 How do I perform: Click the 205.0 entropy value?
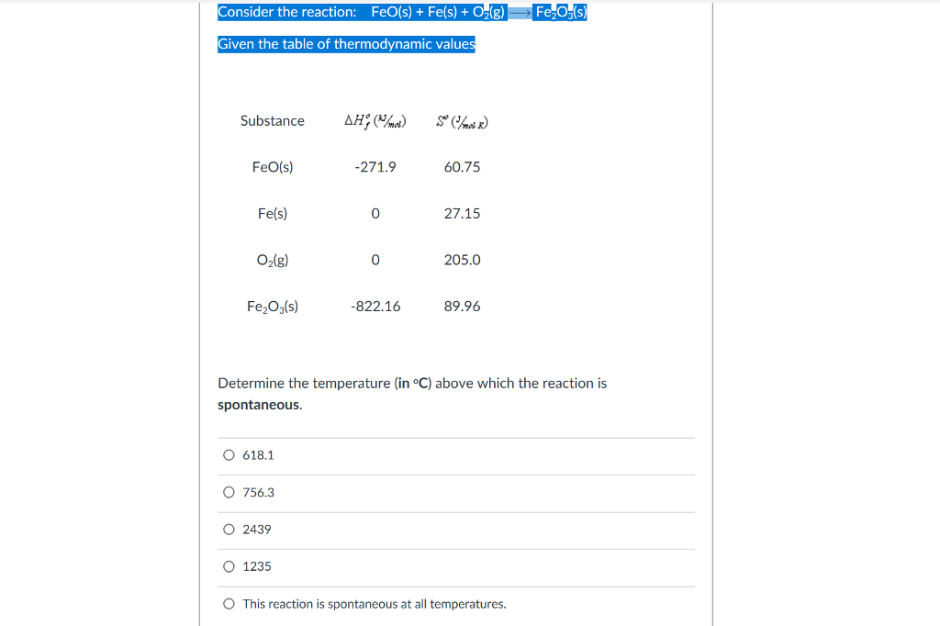[463, 260]
